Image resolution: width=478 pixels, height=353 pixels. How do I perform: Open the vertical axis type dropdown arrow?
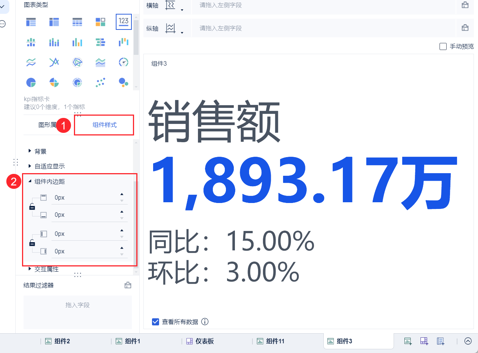[x=182, y=33]
